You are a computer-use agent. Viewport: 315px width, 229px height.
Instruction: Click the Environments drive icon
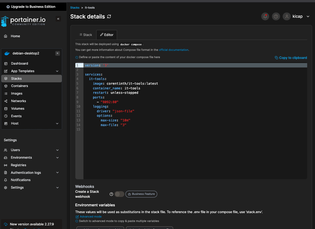click(5, 158)
